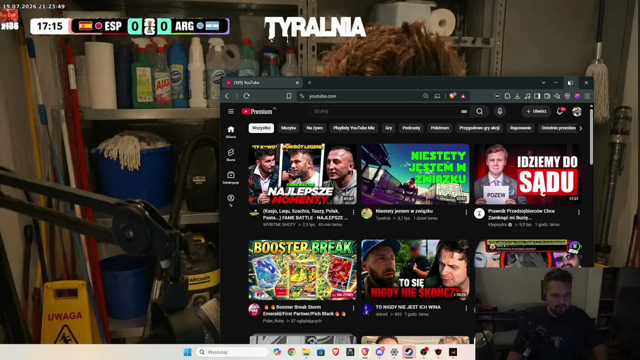Go back with the browser back arrow
Viewport: 640px width, 360px height.
226,96
